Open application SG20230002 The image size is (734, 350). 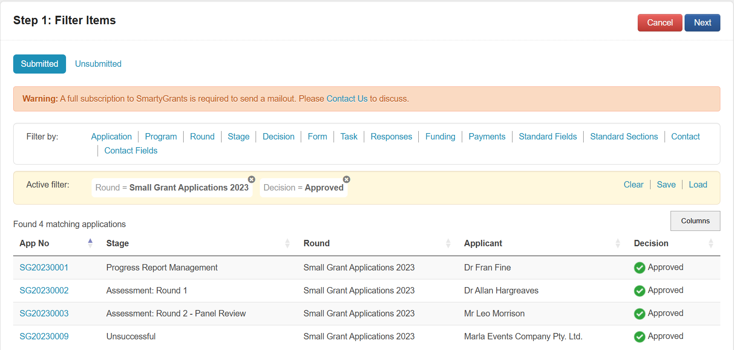44,290
